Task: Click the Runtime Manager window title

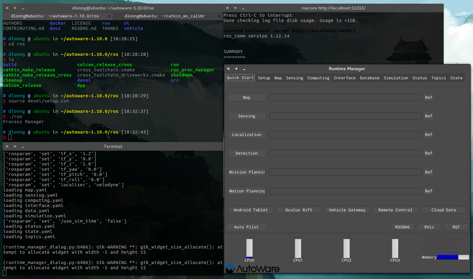Action: 347,69
